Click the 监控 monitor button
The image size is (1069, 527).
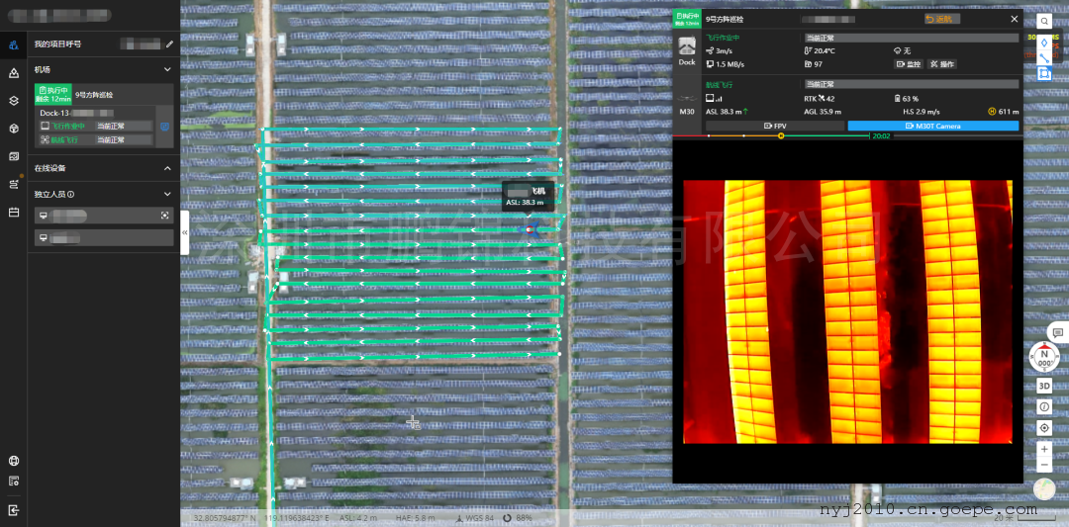click(908, 64)
